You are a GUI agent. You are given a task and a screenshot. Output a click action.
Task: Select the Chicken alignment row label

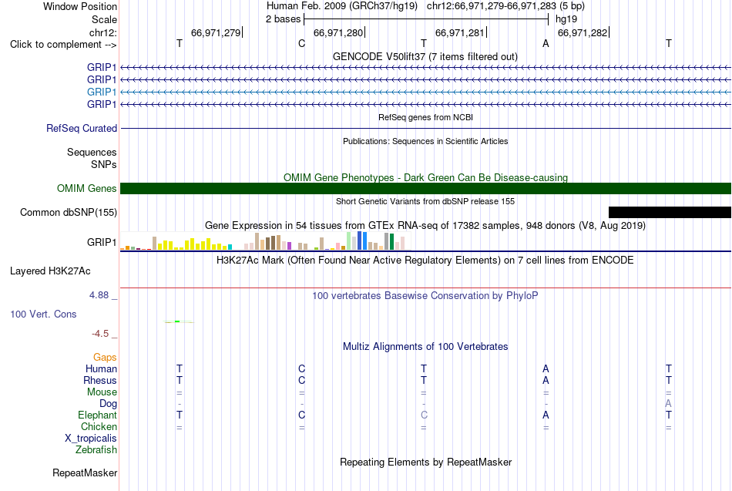coord(99,426)
